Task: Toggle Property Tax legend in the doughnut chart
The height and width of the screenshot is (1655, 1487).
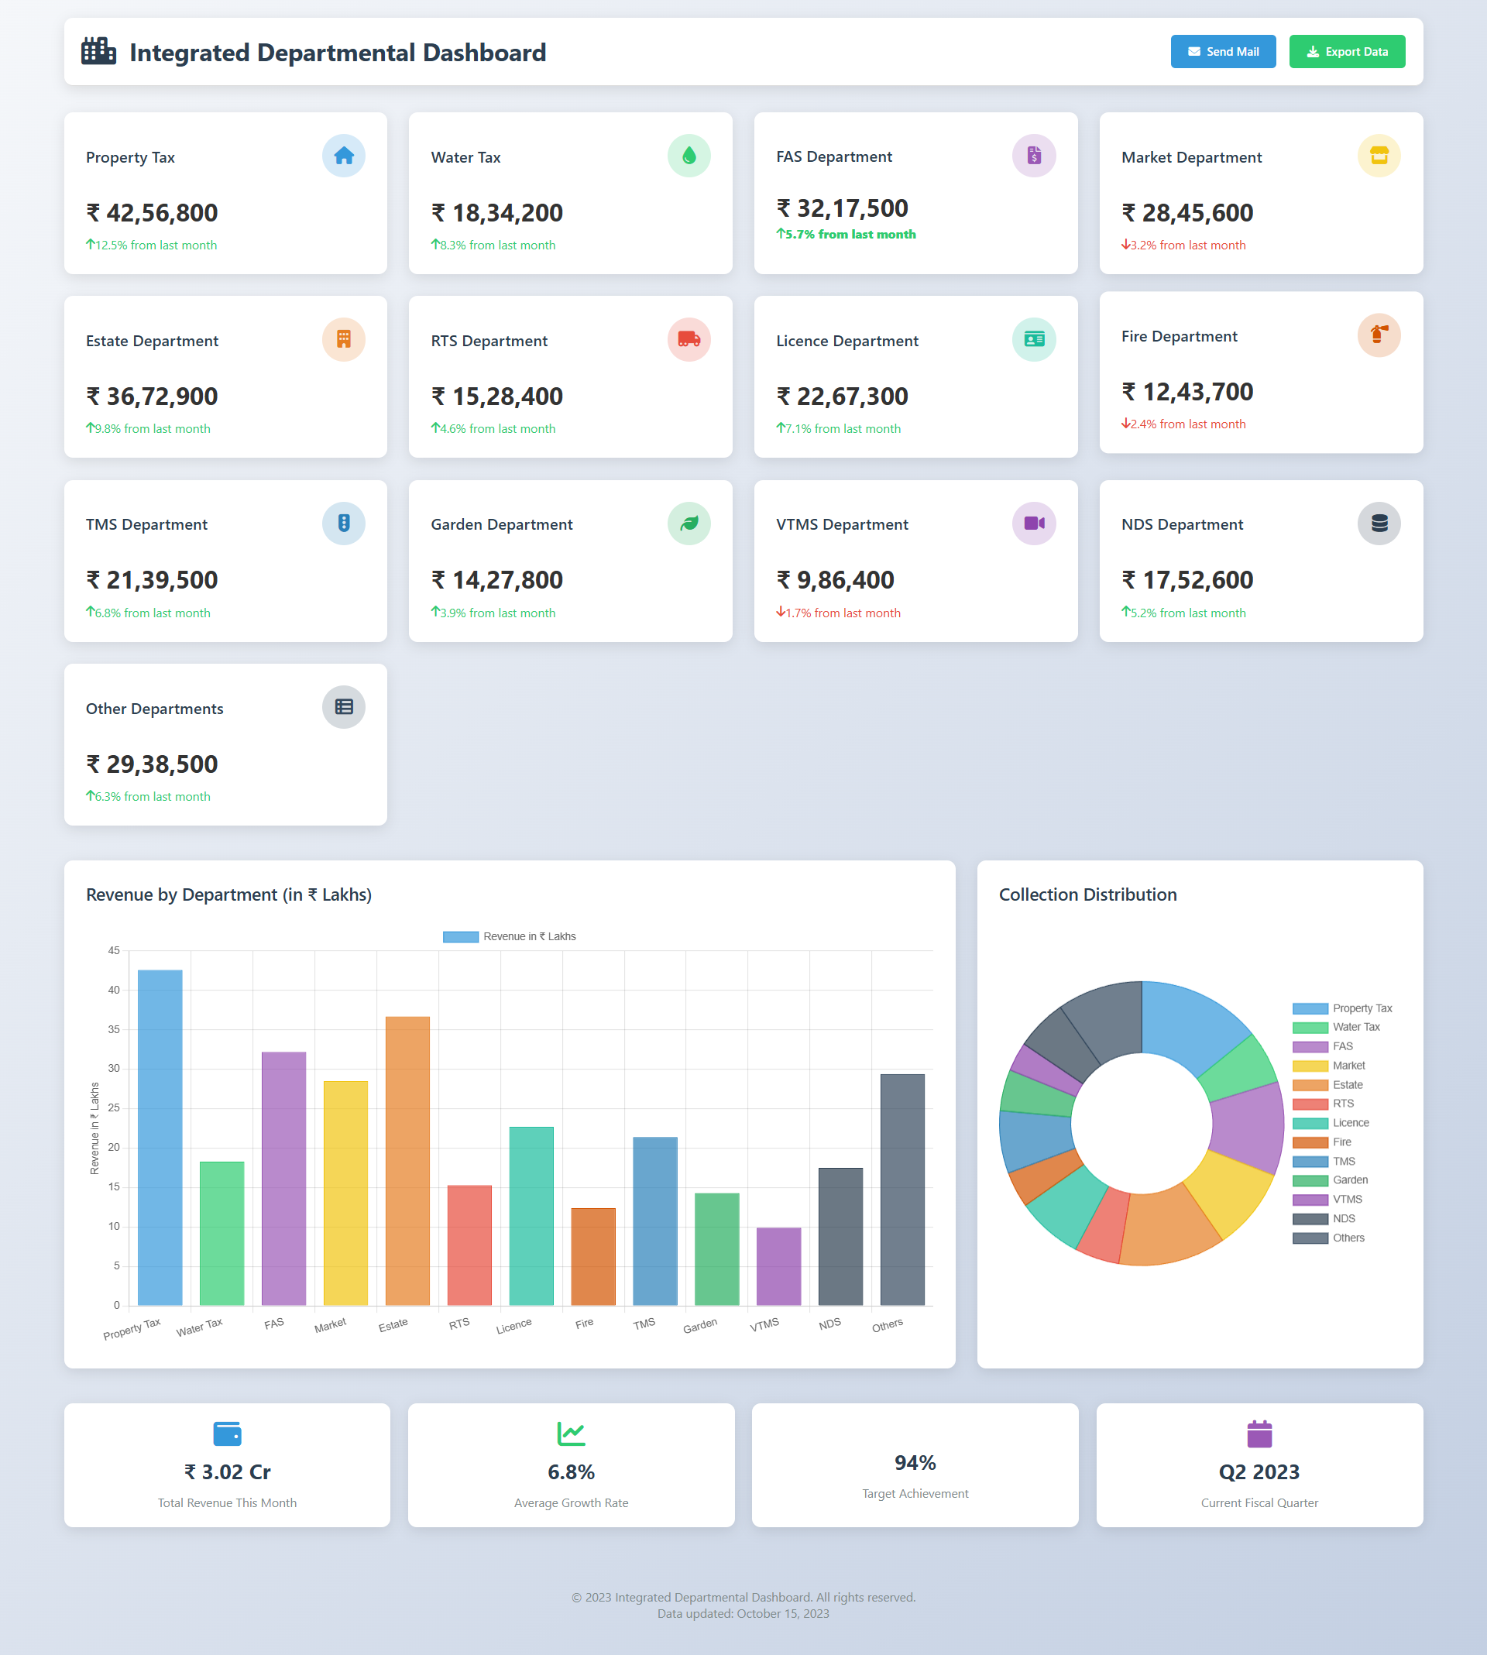Action: tap(1341, 1008)
